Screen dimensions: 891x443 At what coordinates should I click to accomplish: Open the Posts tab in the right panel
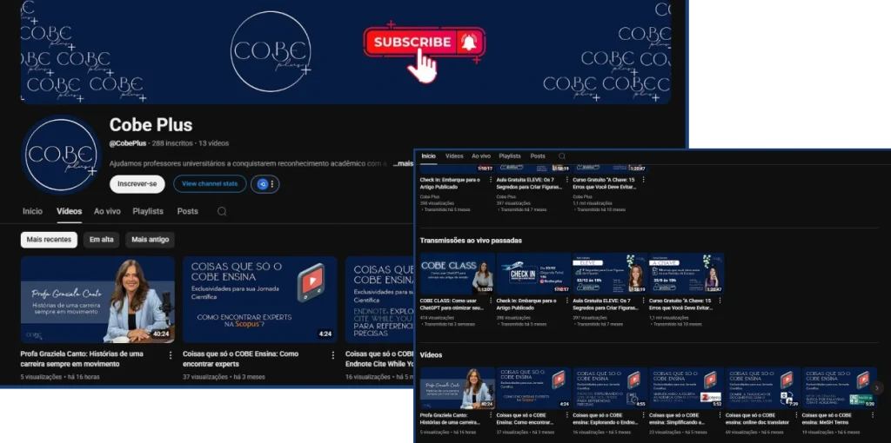538,156
